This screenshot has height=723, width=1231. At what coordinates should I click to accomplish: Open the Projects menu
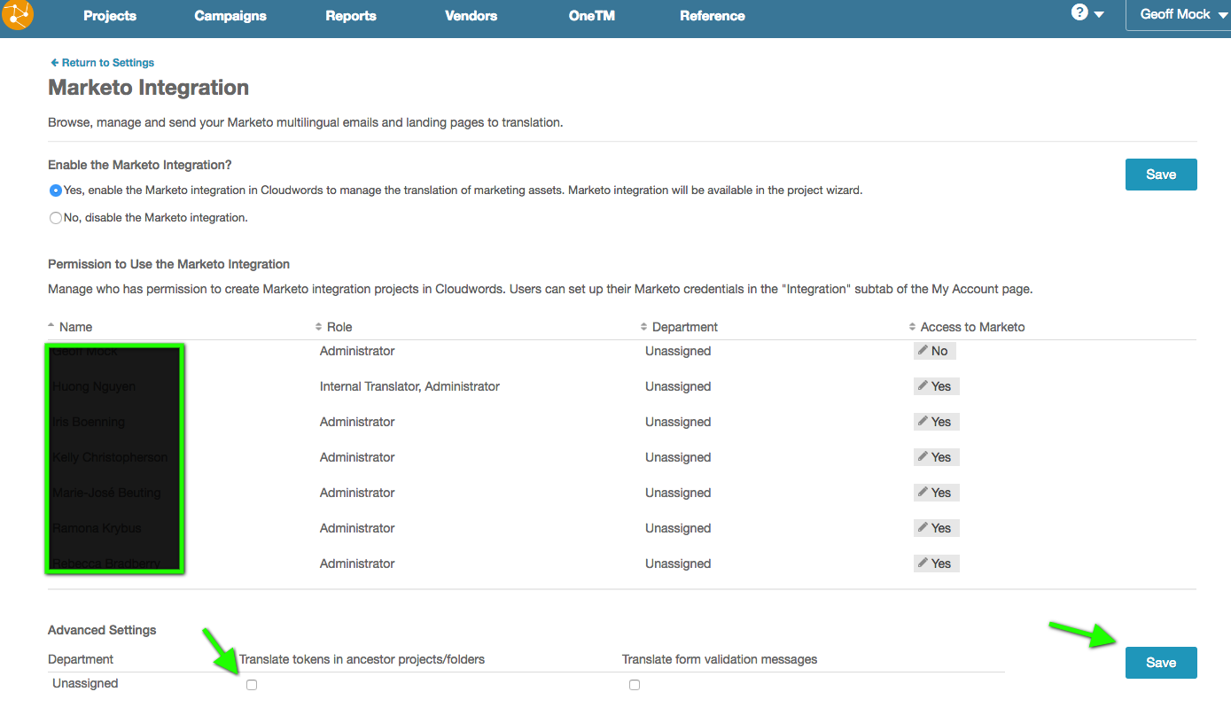[110, 16]
